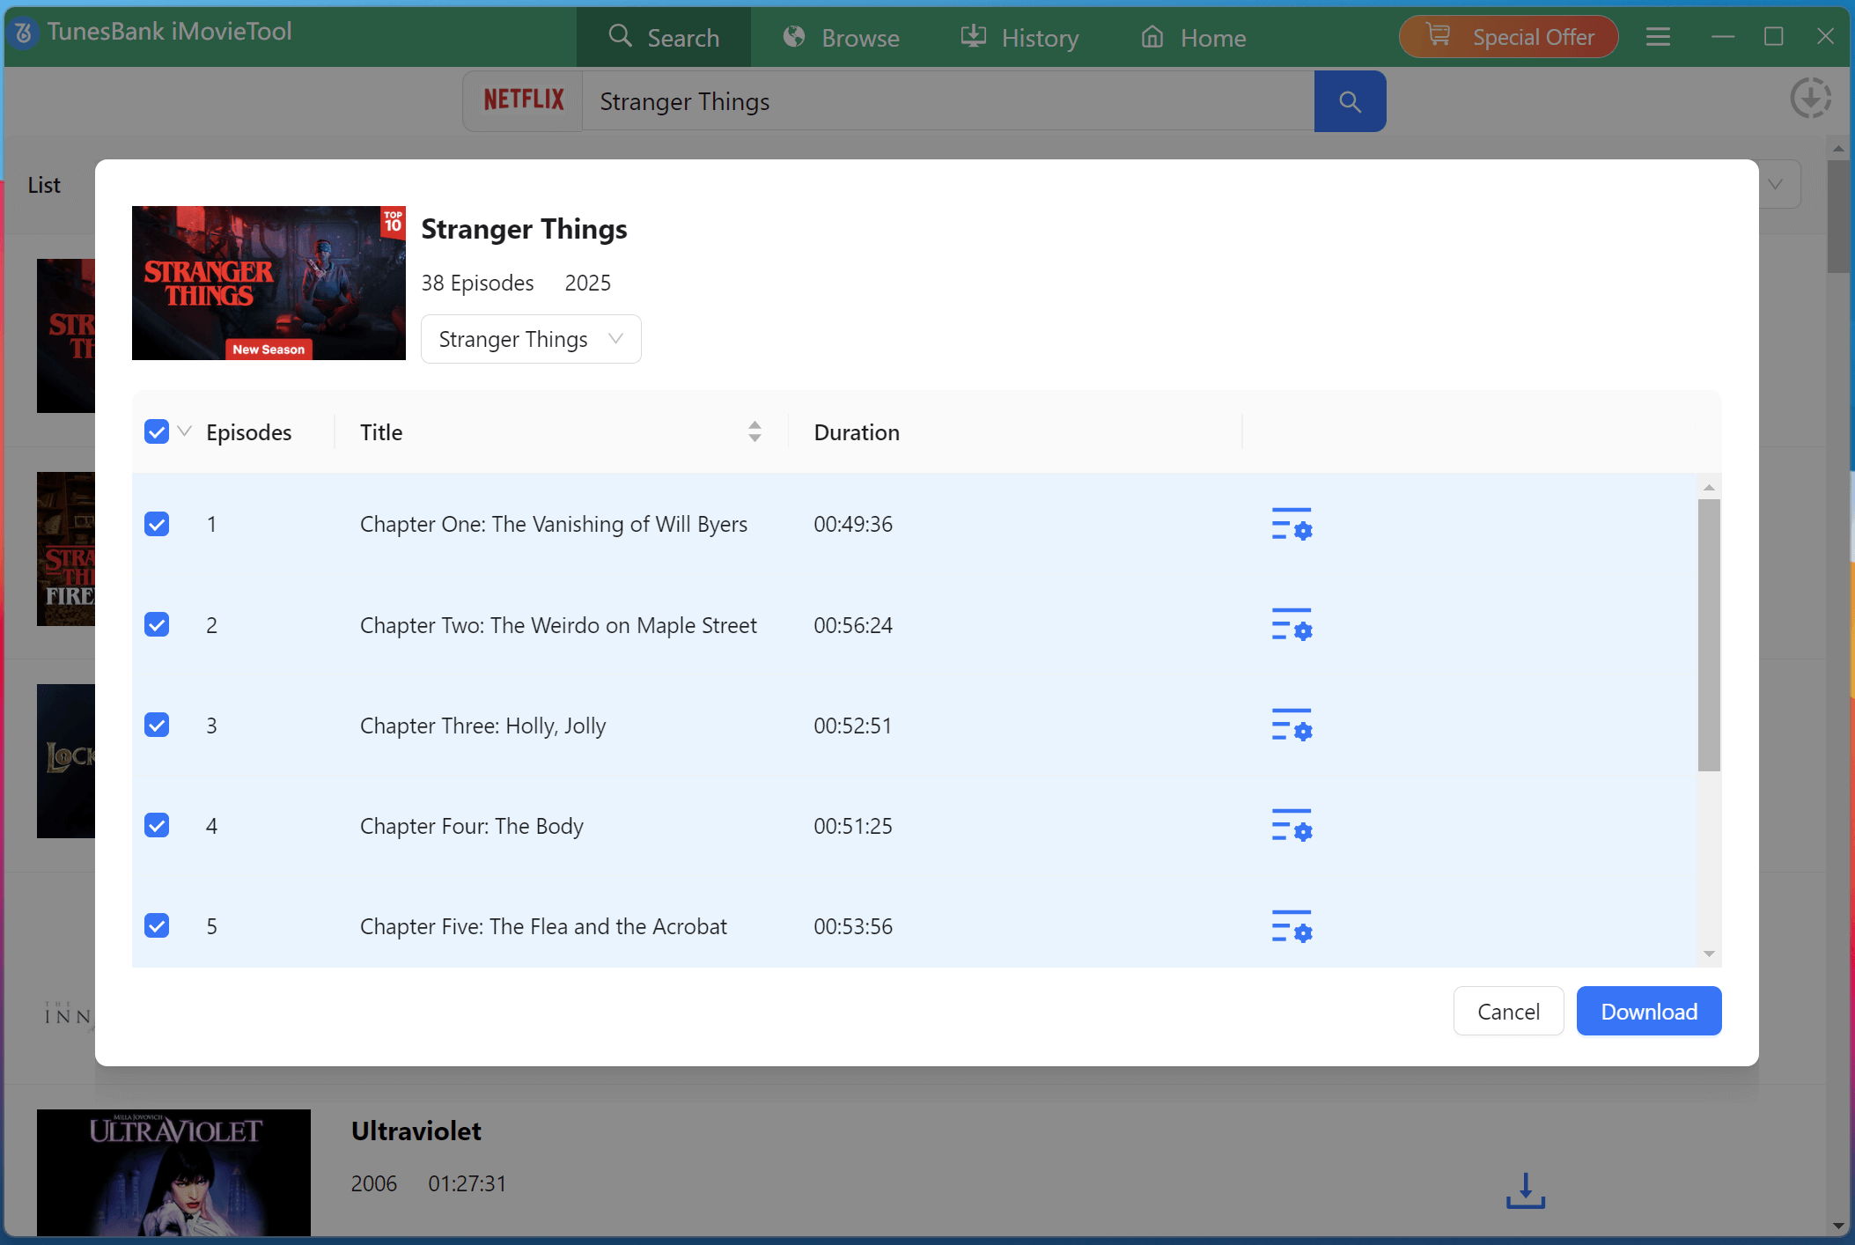1855x1245 pixels.
Task: Open settings for Chapter Four: The Body
Action: [x=1292, y=825]
